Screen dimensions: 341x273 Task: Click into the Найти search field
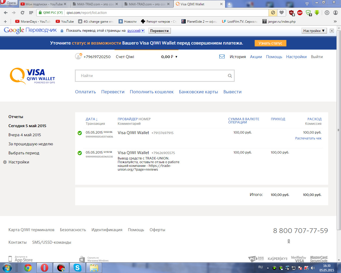[x=155, y=76]
